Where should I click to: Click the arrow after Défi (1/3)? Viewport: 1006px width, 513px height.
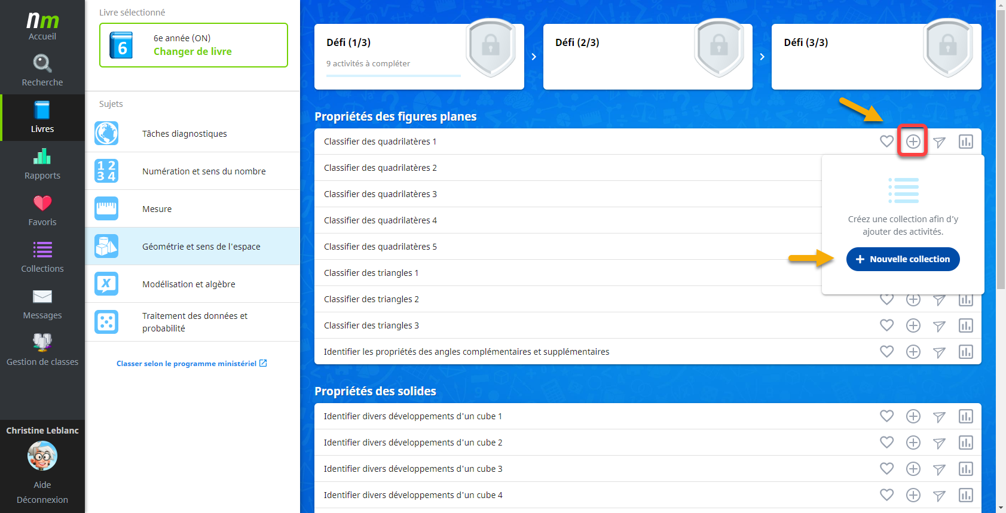[534, 57]
